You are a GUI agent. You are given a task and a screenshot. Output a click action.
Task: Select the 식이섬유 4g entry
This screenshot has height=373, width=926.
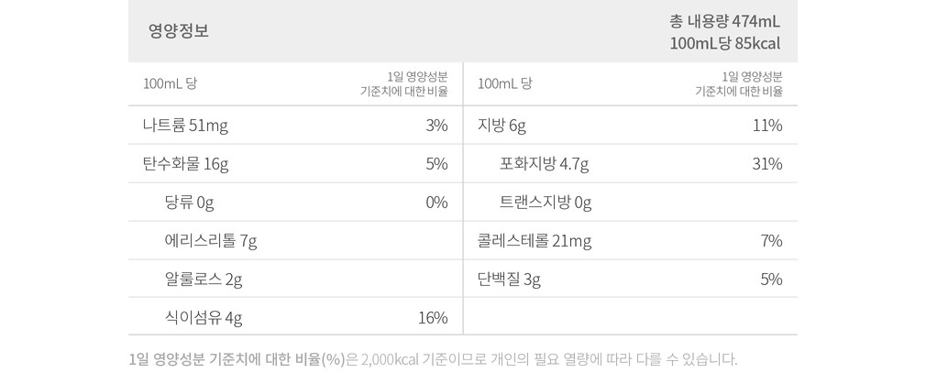[x=204, y=318]
